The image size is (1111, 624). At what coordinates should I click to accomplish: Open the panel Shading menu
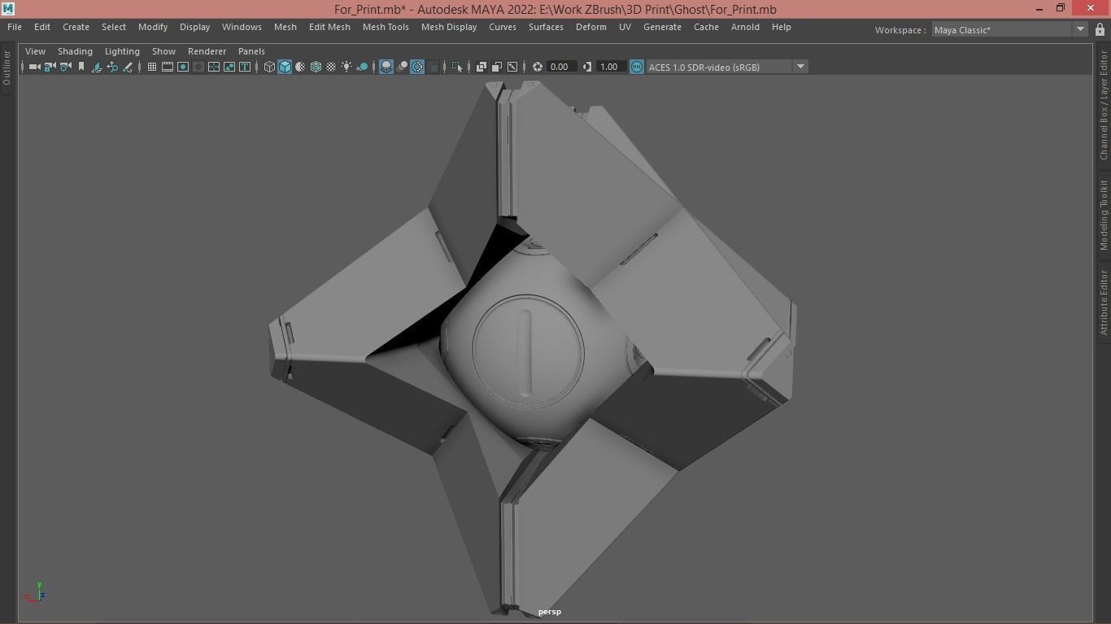coord(75,51)
